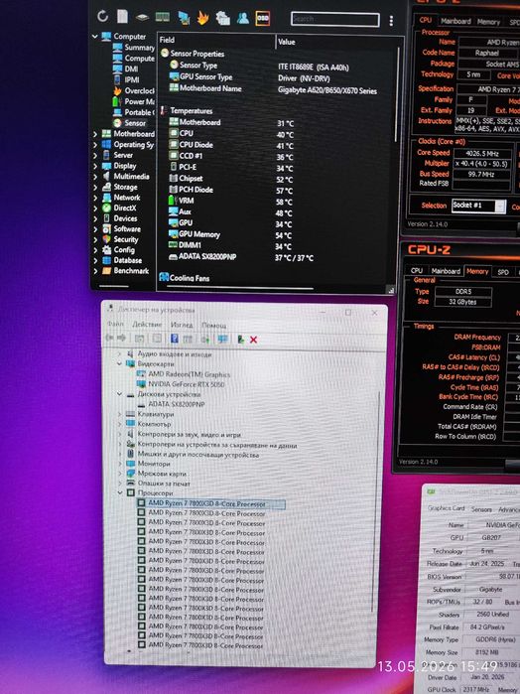Click the update driver icon in Device Manager

[241, 340]
